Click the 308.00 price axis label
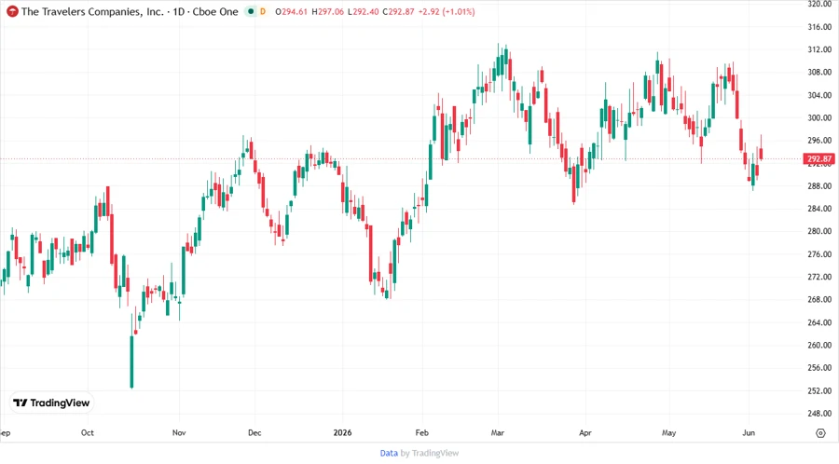The height and width of the screenshot is (464, 839). tap(819, 72)
